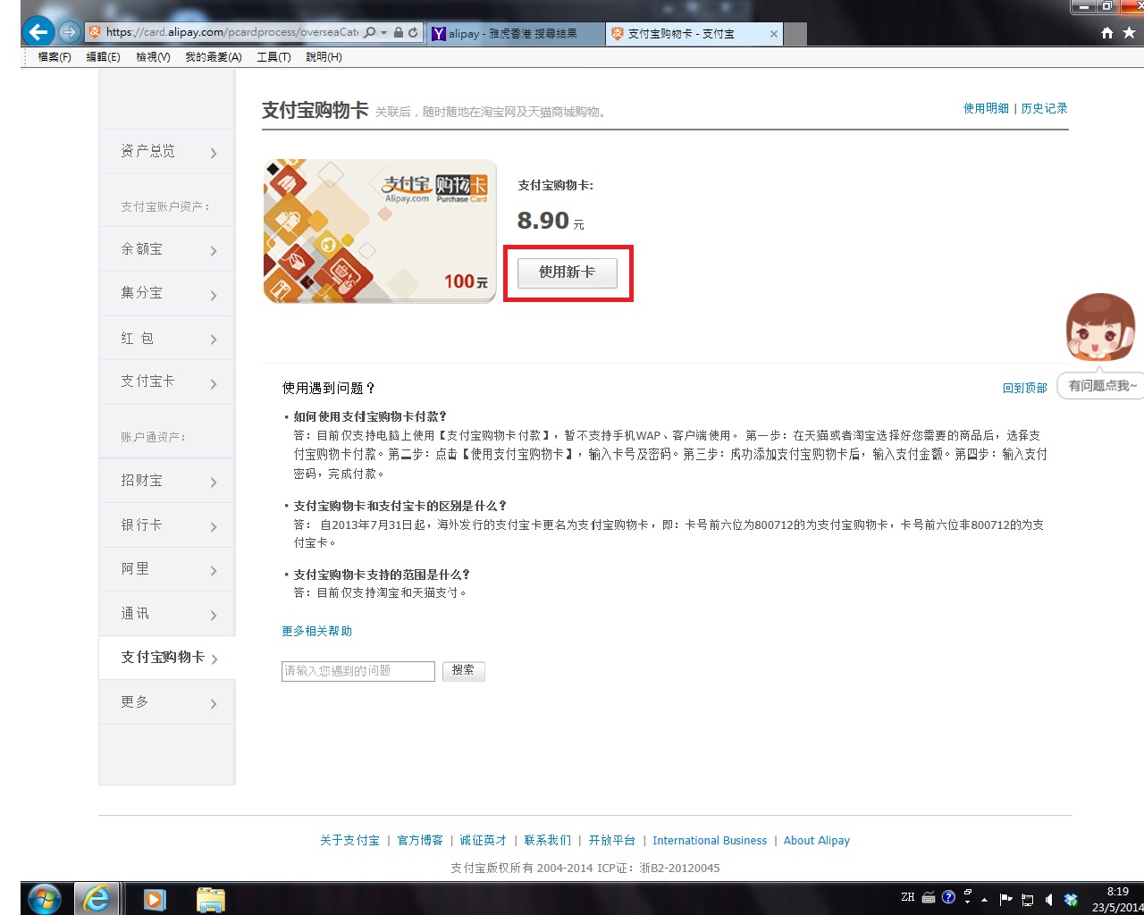Click the 100元 purchase card image
Image resolution: width=1144 pixels, height=915 pixels.
pos(380,231)
